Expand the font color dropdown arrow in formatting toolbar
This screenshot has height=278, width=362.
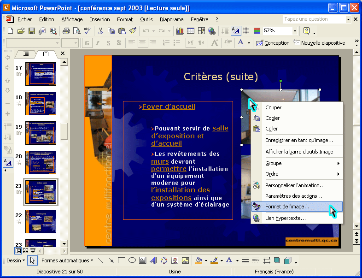(x=249, y=43)
